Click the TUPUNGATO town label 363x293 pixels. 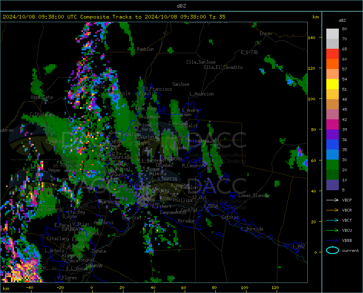[72, 229]
